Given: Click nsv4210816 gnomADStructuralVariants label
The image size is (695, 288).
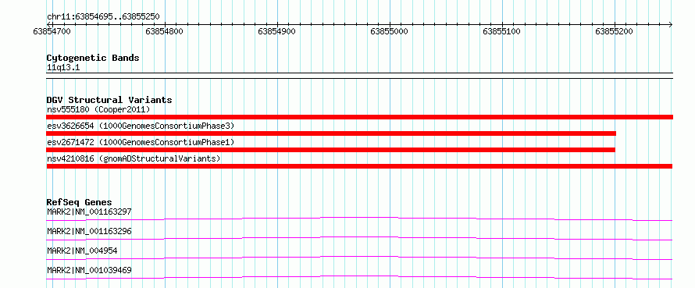Looking at the screenshot, I should [134, 158].
